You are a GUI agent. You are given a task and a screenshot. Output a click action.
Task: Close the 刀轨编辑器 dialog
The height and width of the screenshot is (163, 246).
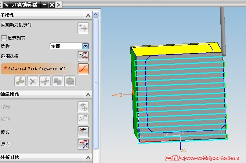[52, 5]
